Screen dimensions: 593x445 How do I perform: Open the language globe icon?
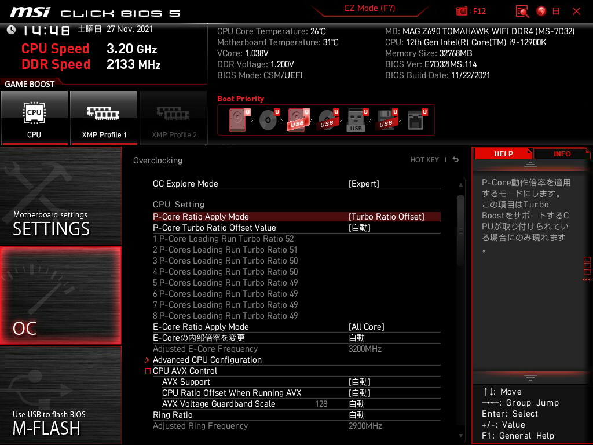pos(541,12)
